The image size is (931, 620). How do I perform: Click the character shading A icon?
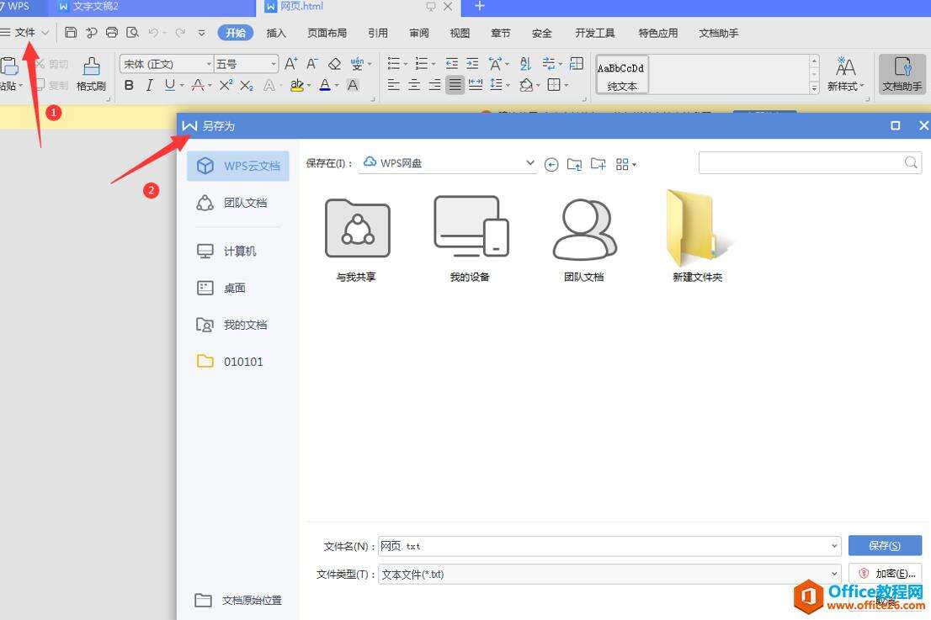(353, 86)
